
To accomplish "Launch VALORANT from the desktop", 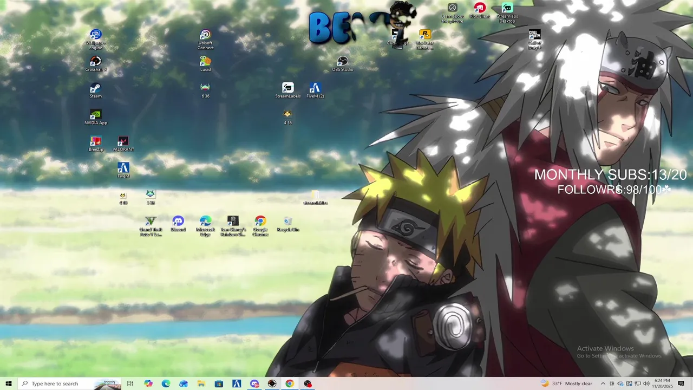I will (123, 144).
